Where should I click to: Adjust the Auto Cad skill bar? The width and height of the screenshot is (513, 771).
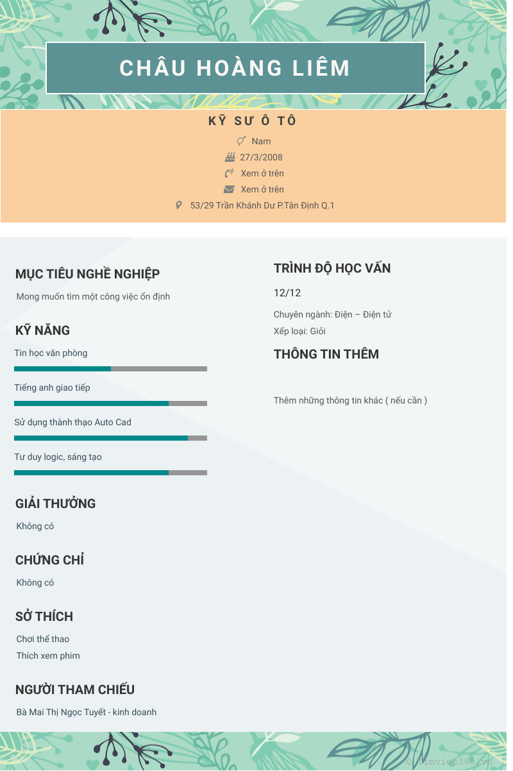point(110,438)
